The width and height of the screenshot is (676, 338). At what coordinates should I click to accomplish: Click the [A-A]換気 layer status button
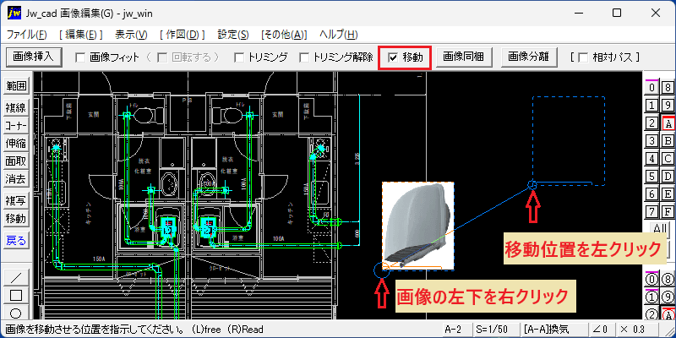pos(553,330)
